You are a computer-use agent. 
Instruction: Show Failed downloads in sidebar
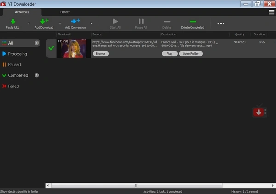point(13,86)
